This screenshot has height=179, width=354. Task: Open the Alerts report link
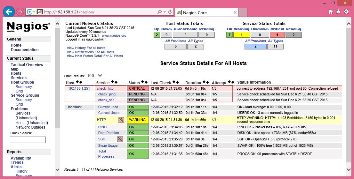point(16,167)
